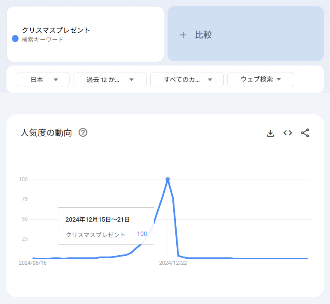330x304 pixels.
Task: Click the peak data point at 100
Action: click(x=168, y=179)
